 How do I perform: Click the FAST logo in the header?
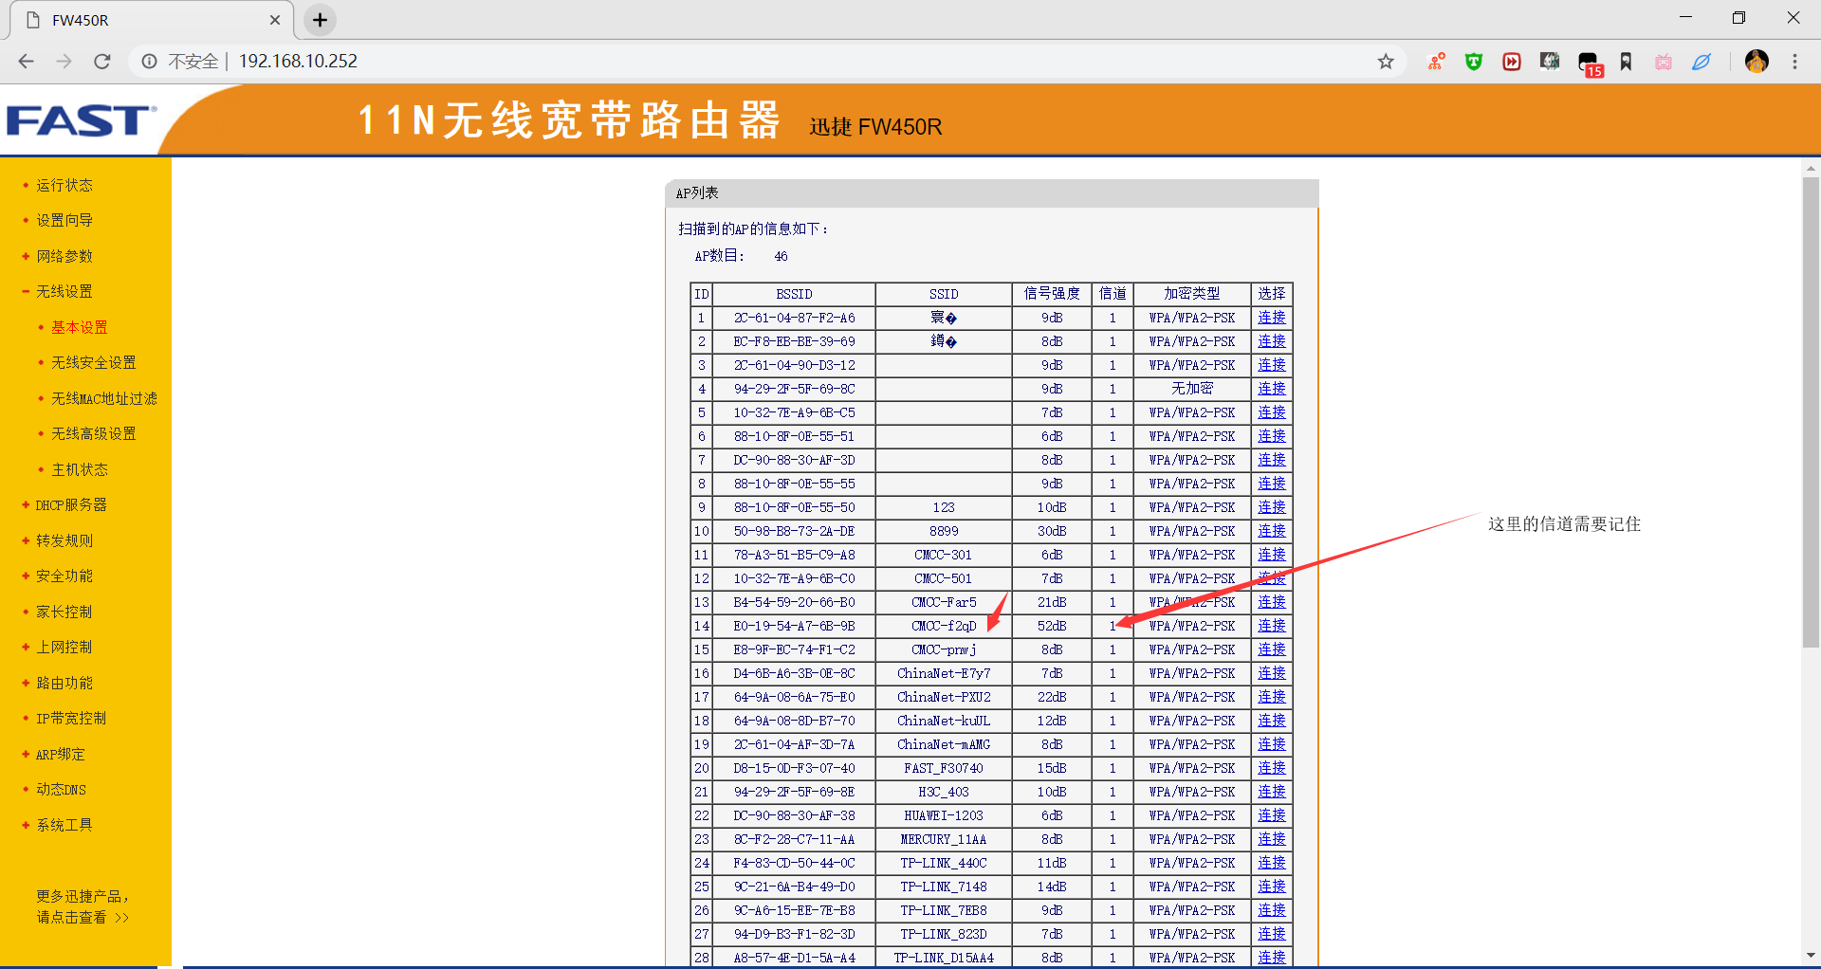point(81,120)
